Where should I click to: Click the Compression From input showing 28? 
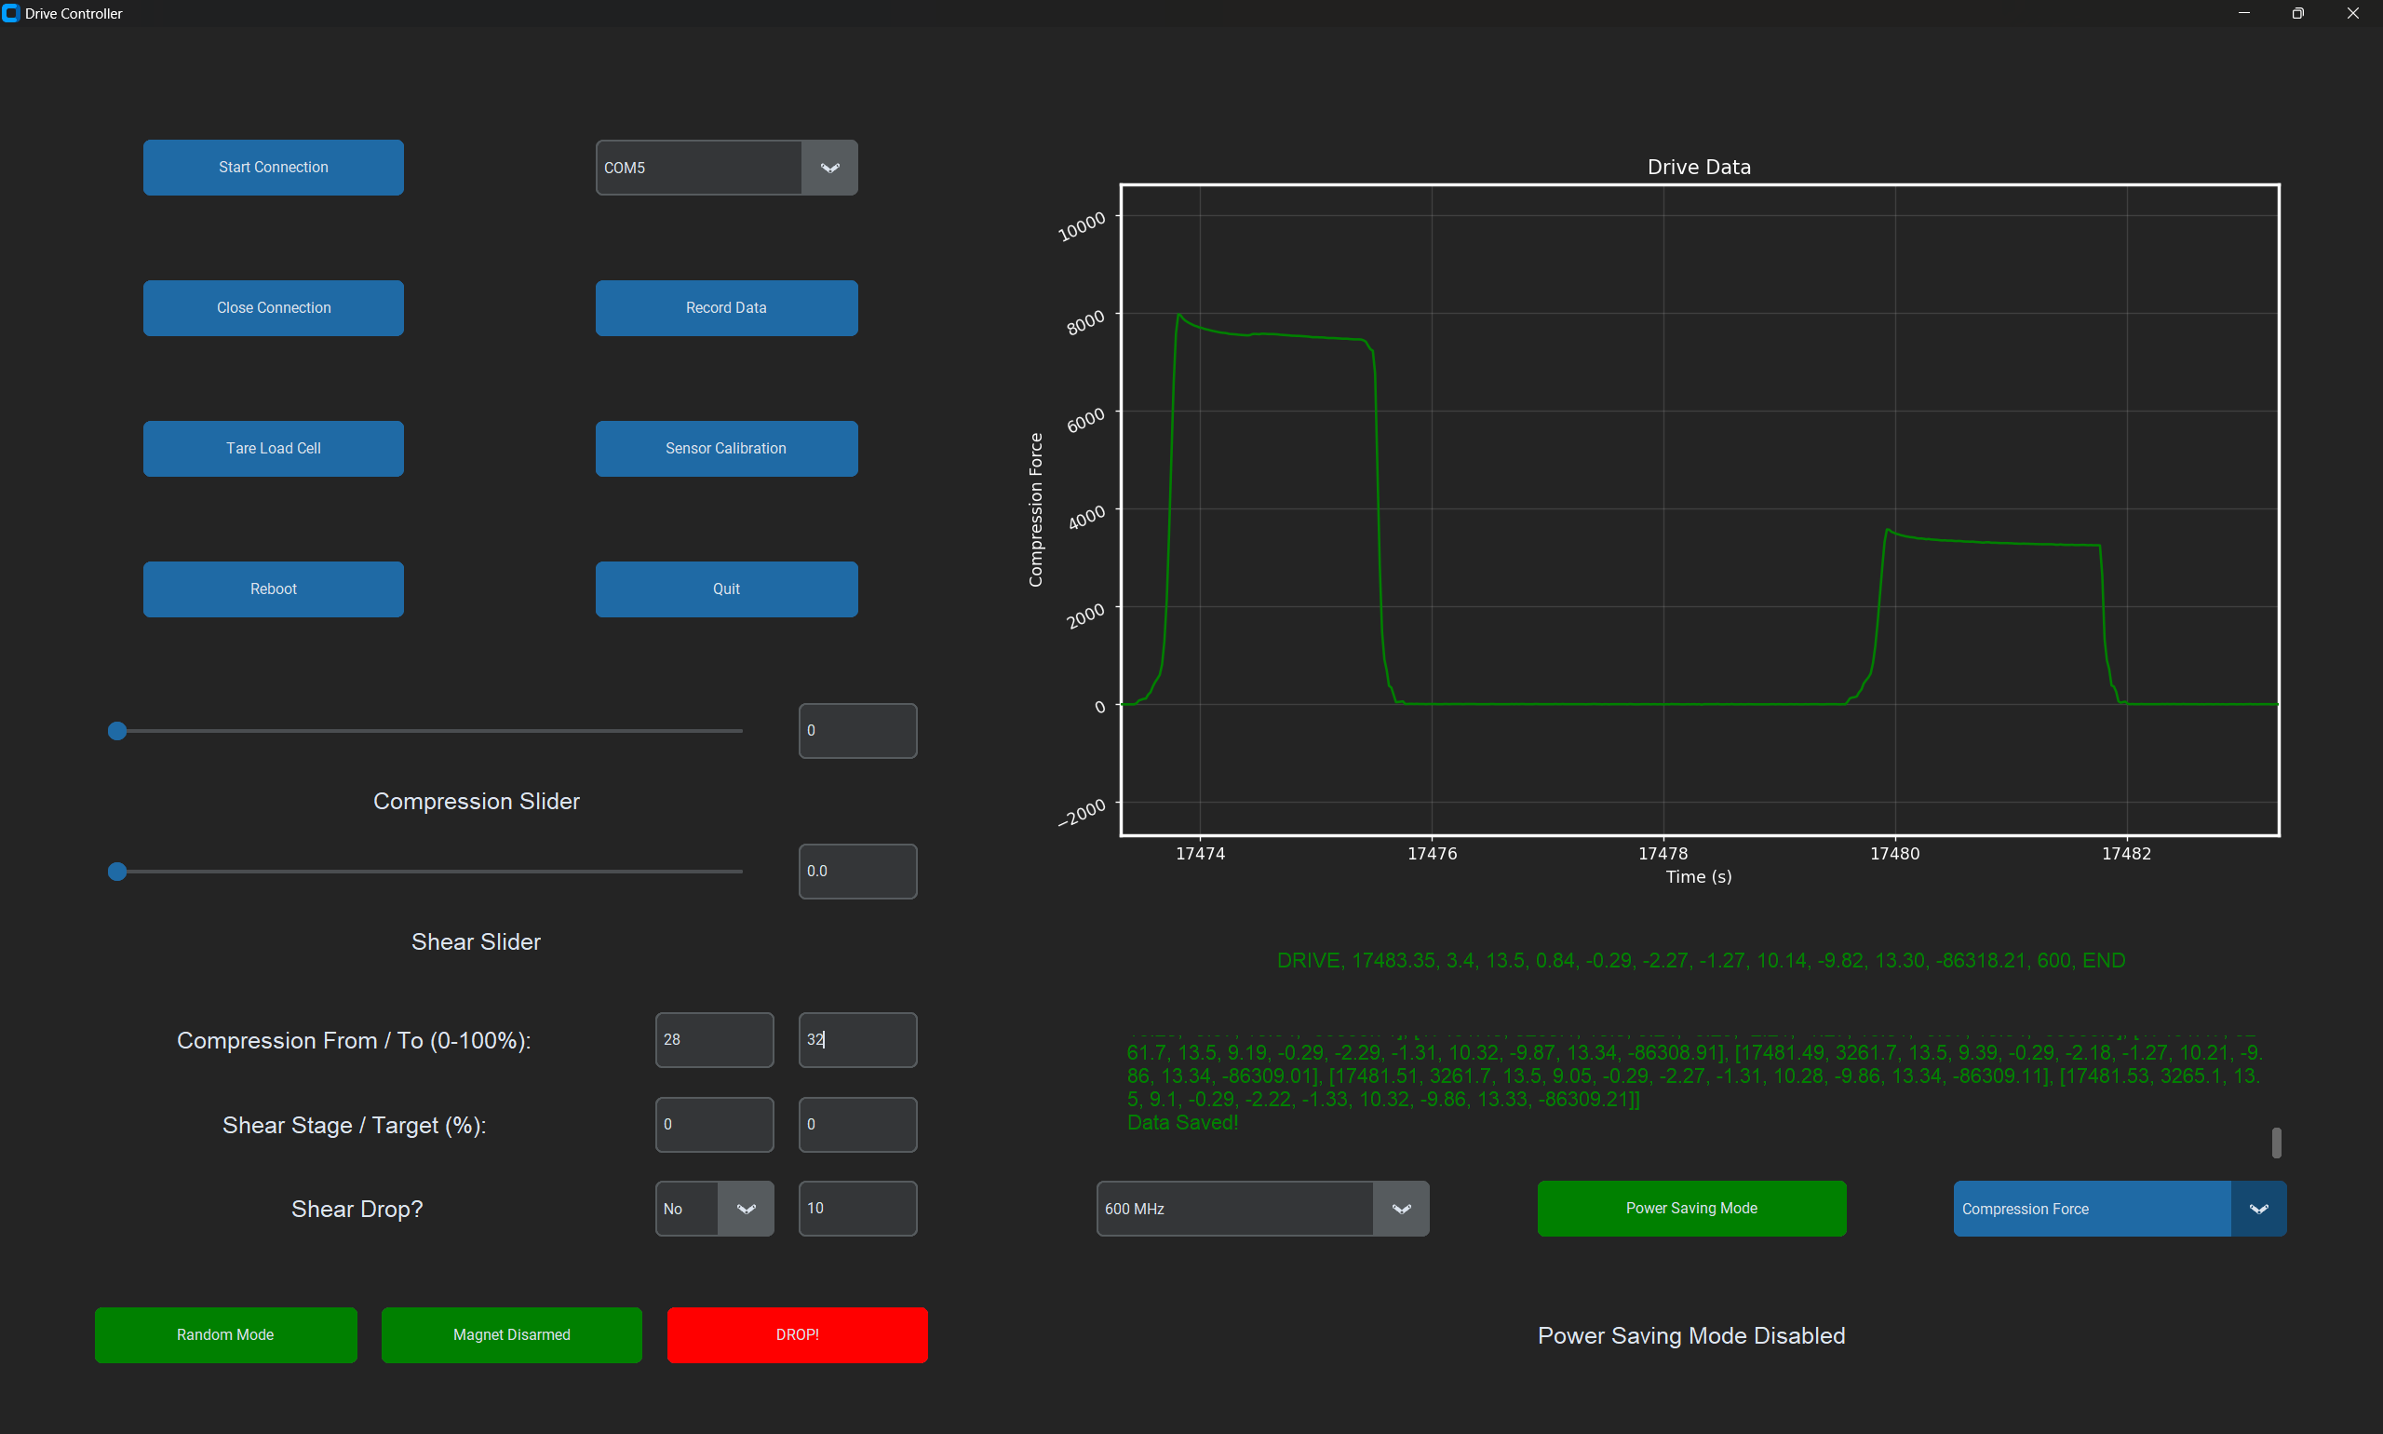click(713, 1040)
